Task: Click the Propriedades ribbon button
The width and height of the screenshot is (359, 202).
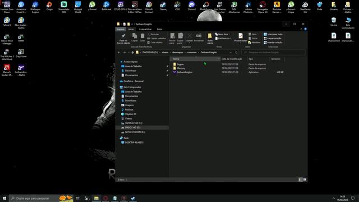Action: (x=241, y=38)
